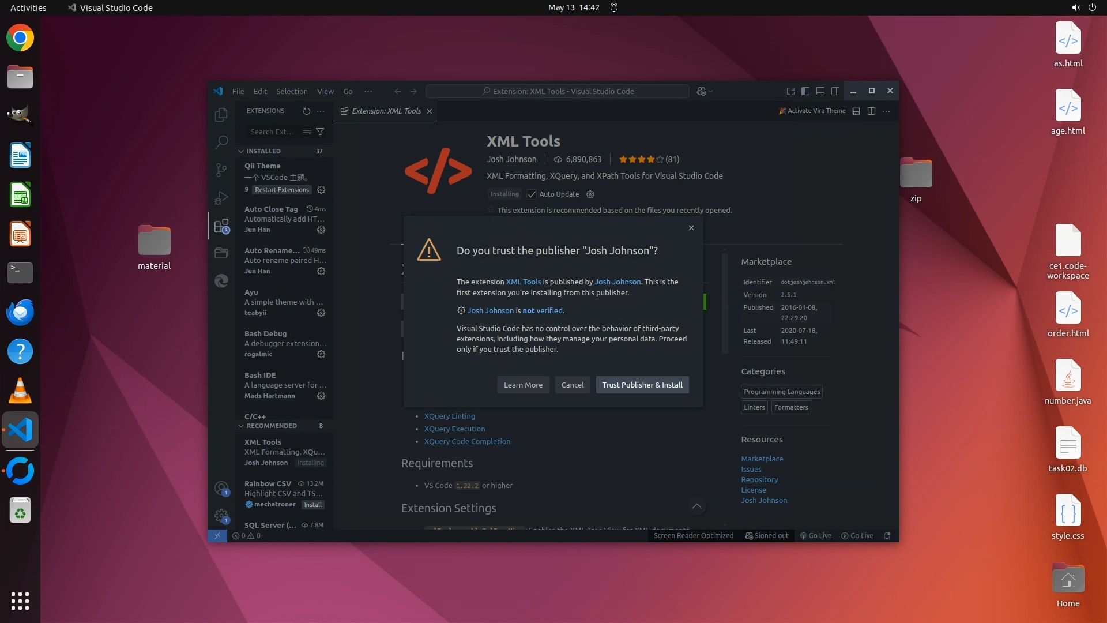
Task: Open Run and Debug view
Action: (221, 198)
